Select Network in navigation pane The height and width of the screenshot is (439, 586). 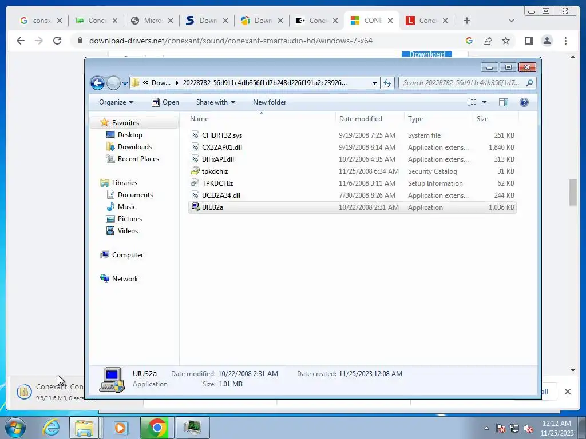click(x=125, y=278)
